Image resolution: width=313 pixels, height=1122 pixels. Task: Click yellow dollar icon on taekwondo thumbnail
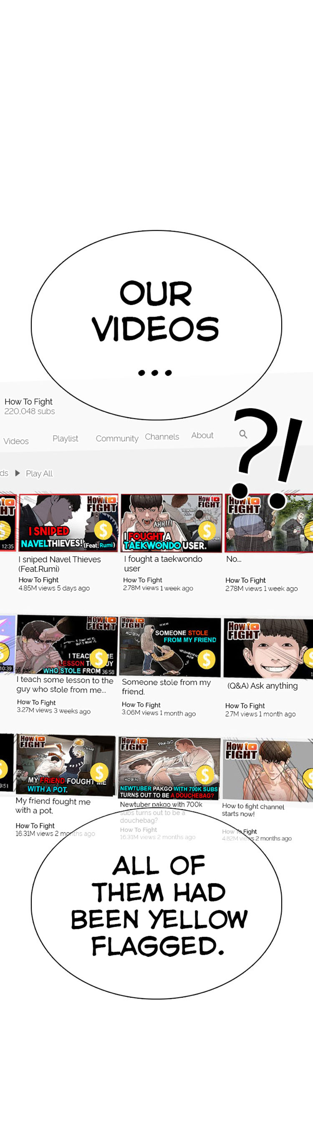click(x=207, y=531)
